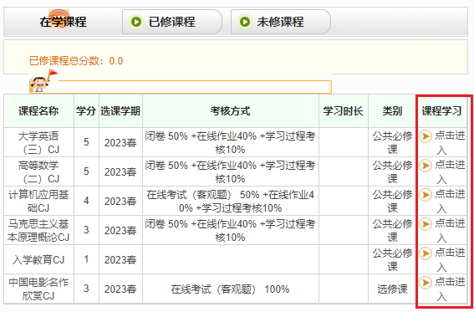Select the course name 入学教育CJ
Image resolution: width=474 pixels, height=312 pixels.
[38, 259]
